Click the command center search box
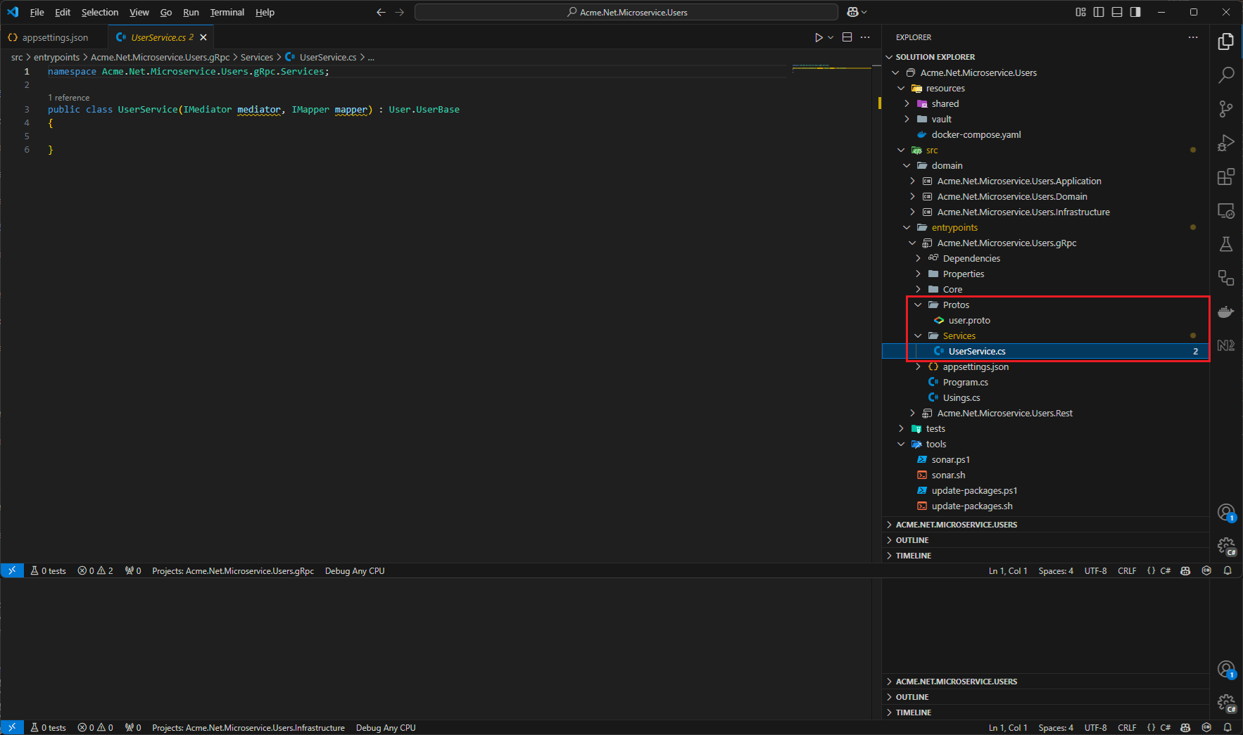Viewport: 1243px width, 735px height. point(626,12)
